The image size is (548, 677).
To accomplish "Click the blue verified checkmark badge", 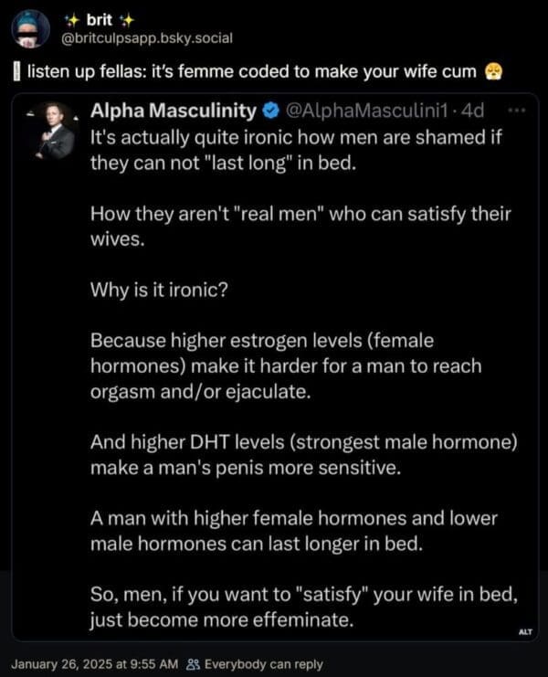I will [x=272, y=111].
